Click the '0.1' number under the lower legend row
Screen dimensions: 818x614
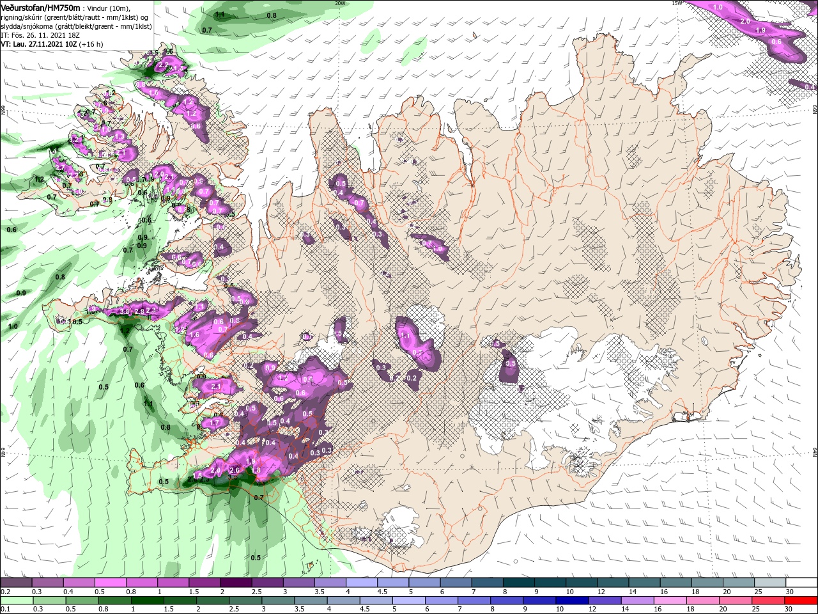tap(5, 610)
